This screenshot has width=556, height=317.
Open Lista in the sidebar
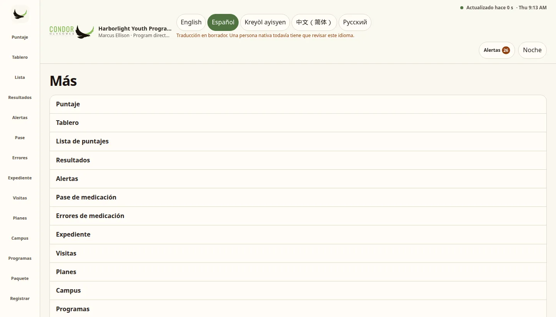[20, 77]
